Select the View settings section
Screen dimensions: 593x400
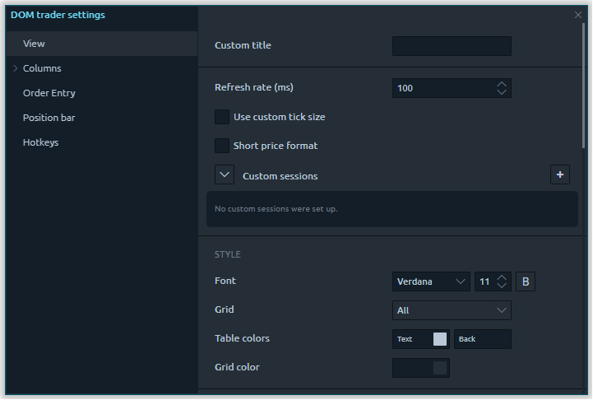coord(35,44)
